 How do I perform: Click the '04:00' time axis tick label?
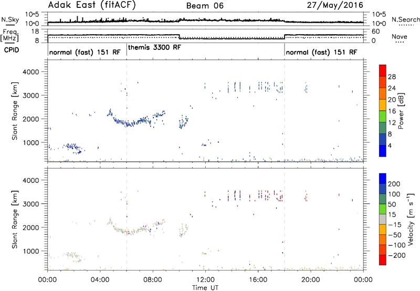point(100,280)
